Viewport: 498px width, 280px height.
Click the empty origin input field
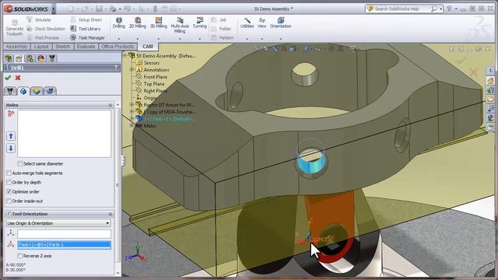[x=64, y=234]
